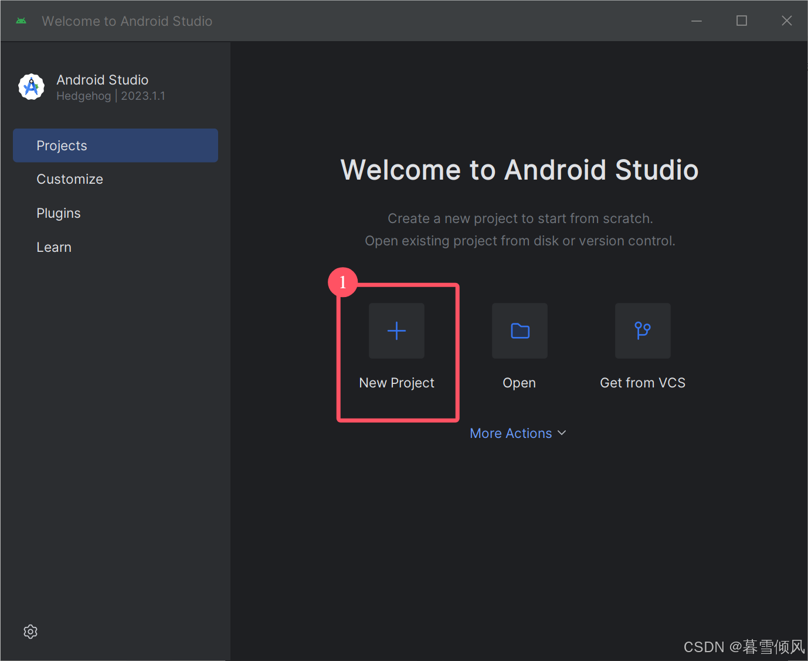Click the Get from VCS branch icon
Image resolution: width=808 pixels, height=661 pixels.
click(x=643, y=330)
